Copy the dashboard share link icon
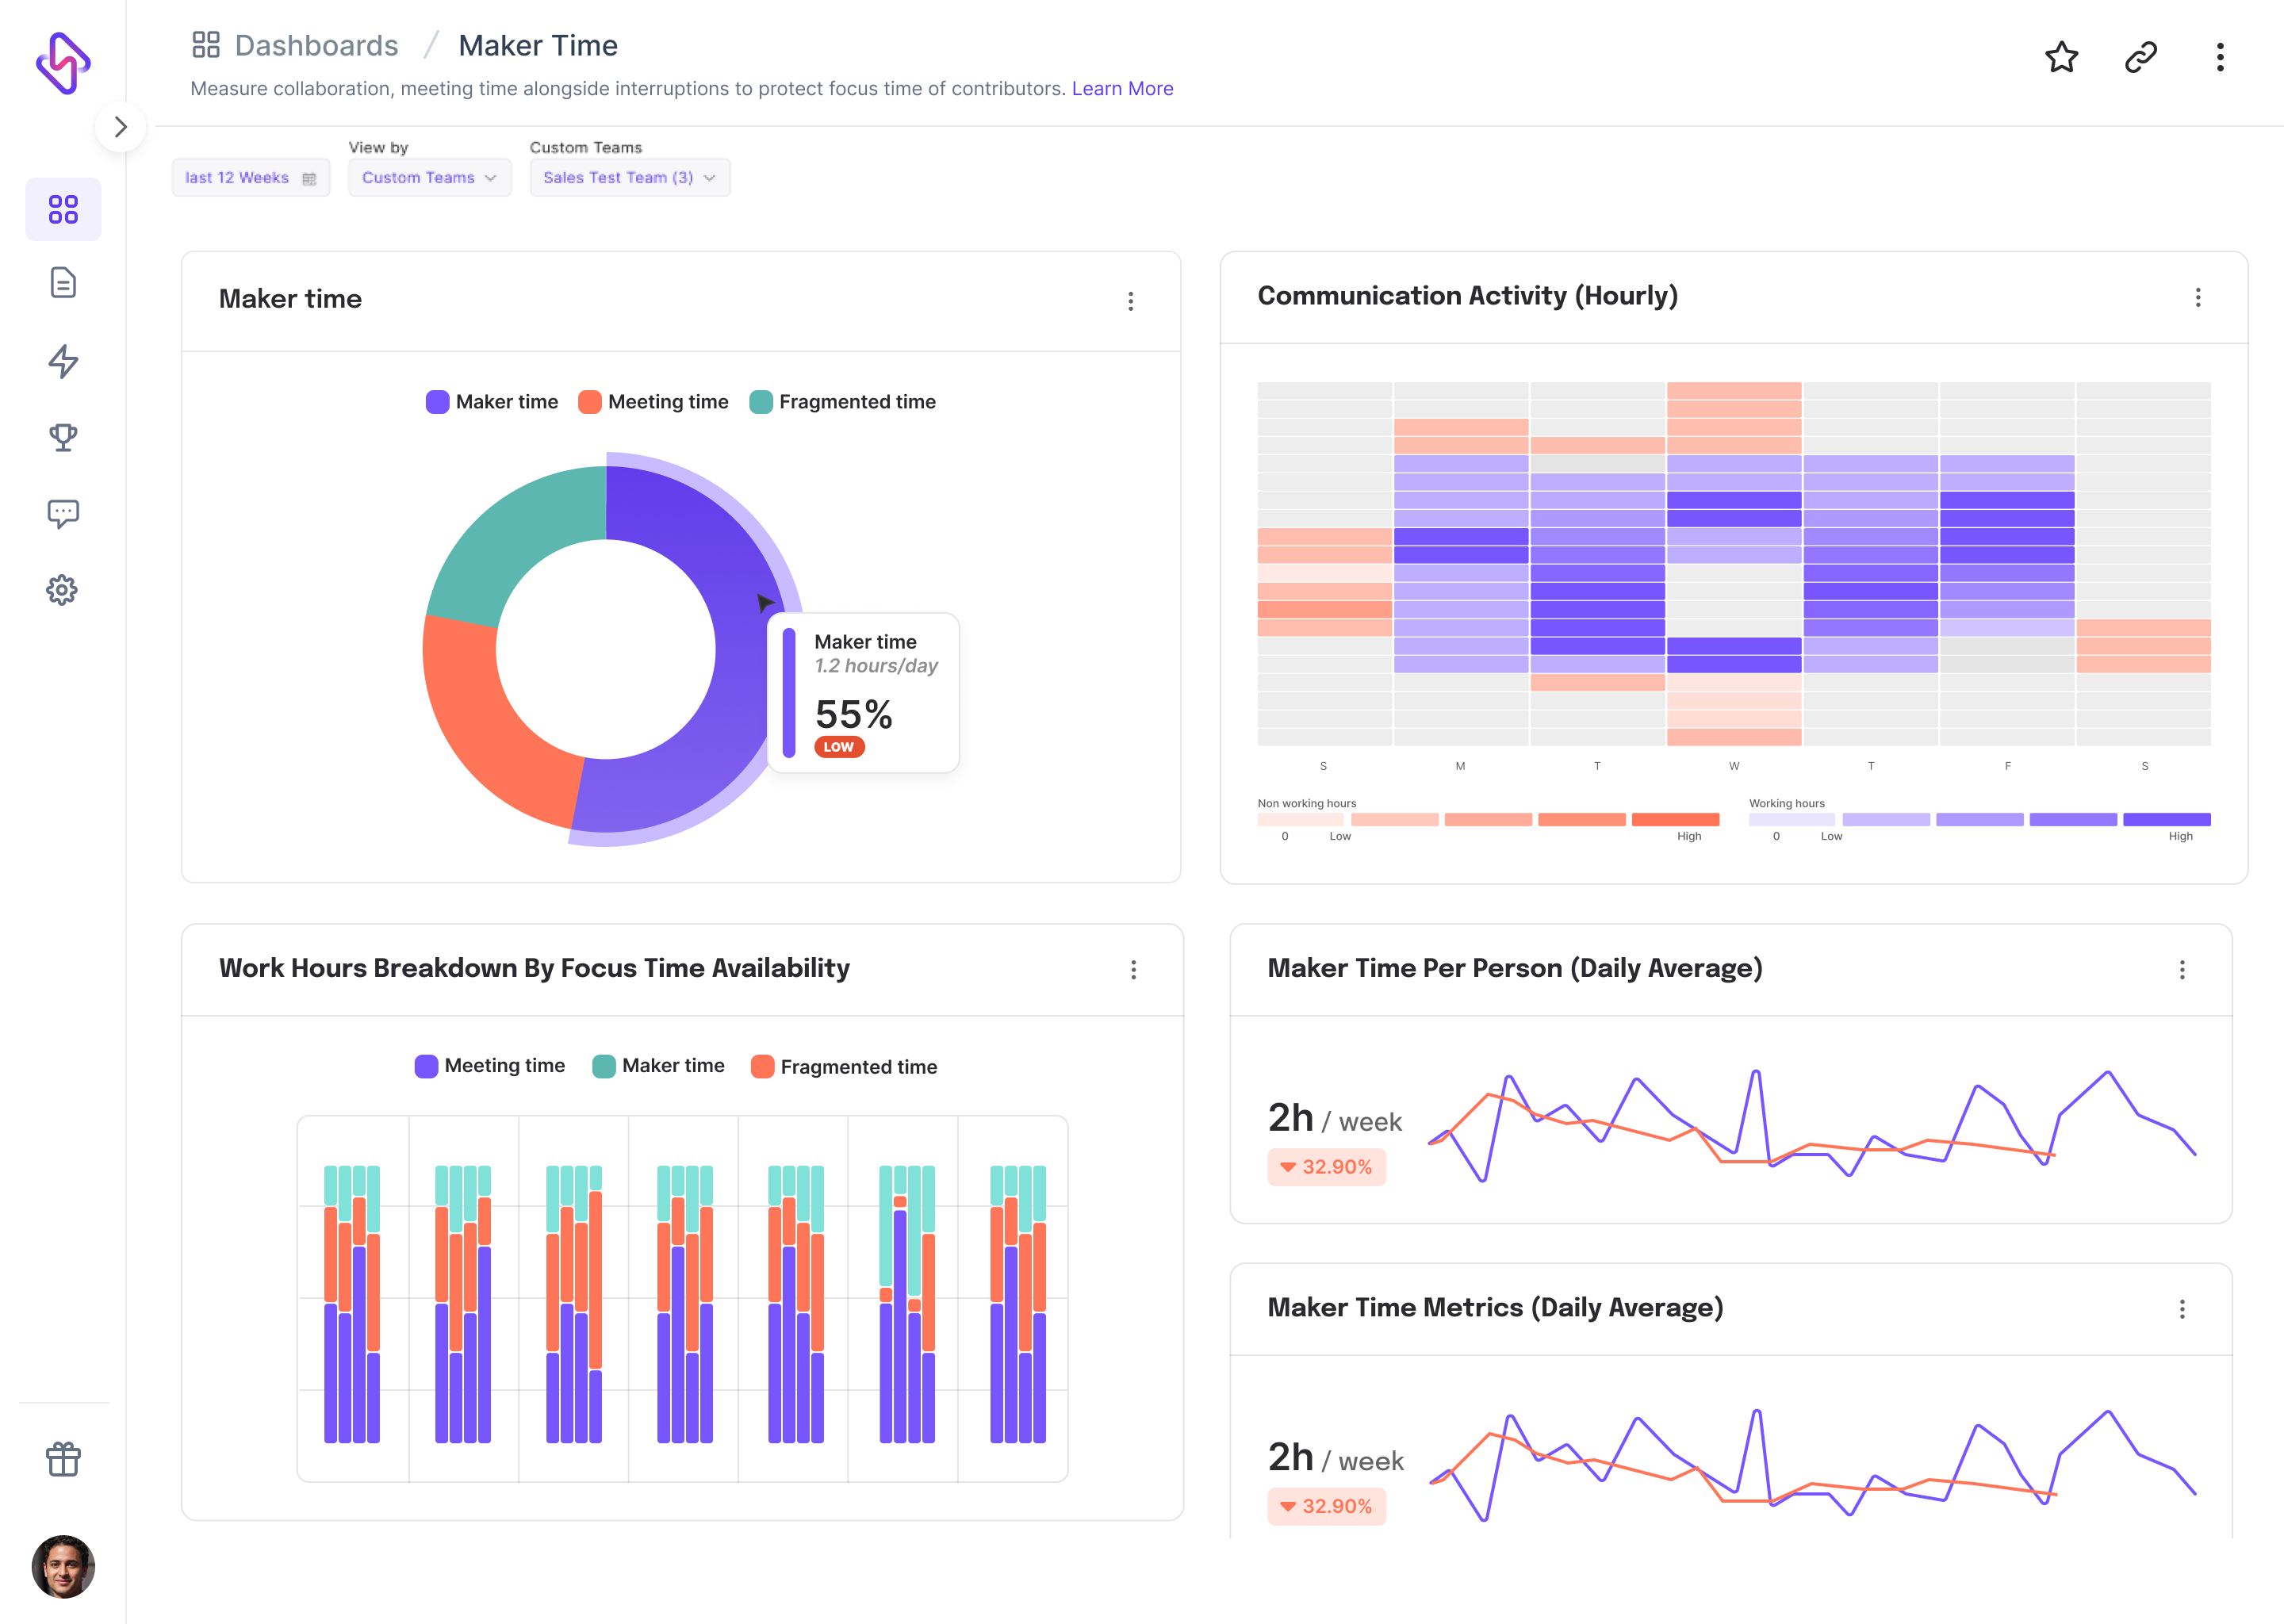This screenshot has width=2284, height=1624. click(x=2140, y=58)
